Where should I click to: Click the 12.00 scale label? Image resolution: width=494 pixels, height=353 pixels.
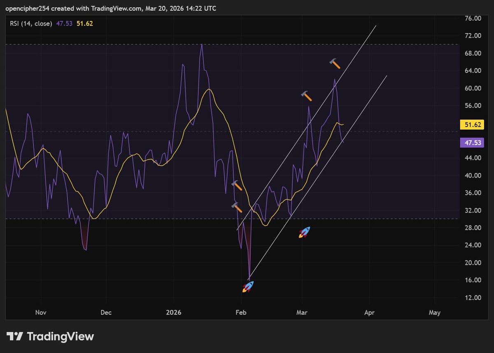click(x=472, y=298)
